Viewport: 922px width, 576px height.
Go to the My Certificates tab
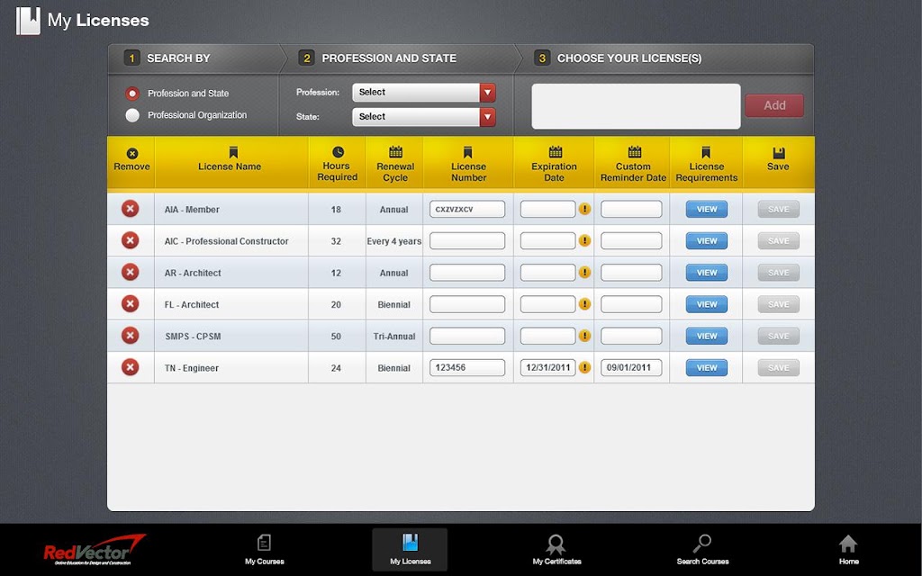point(556,550)
